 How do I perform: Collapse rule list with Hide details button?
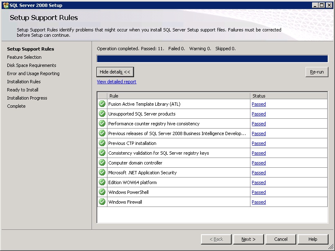click(x=115, y=72)
